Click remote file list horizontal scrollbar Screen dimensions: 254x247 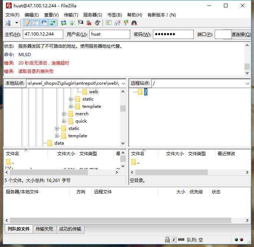(x=171, y=172)
